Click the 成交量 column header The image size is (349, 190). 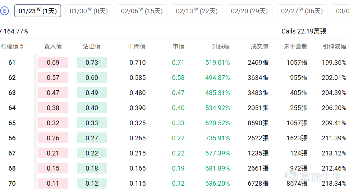[x=260, y=46]
